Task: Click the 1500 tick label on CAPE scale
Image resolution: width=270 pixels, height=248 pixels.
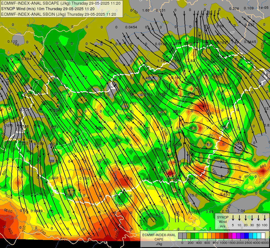Action: [232, 243]
